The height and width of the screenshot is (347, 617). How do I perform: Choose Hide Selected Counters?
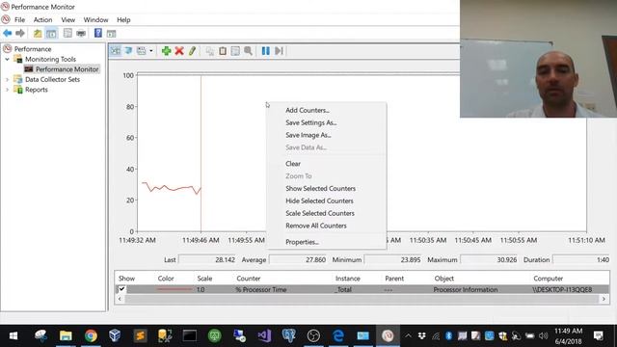pos(319,200)
